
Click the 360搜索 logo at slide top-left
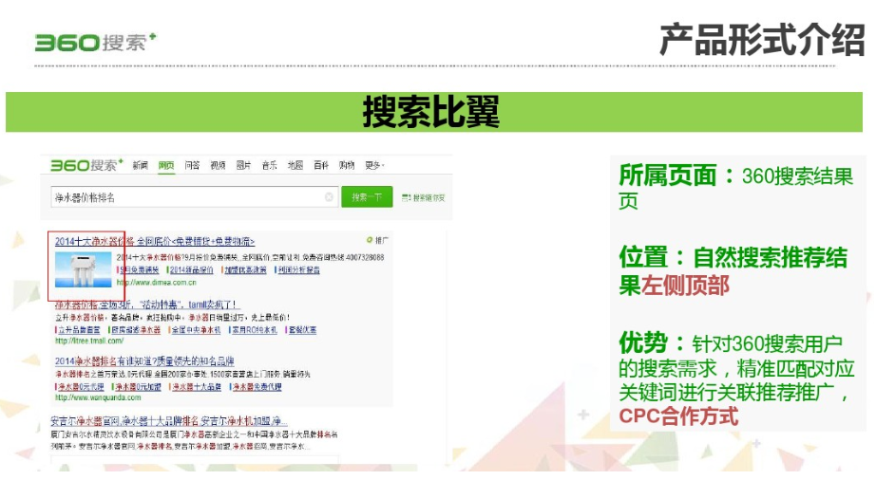(x=95, y=43)
